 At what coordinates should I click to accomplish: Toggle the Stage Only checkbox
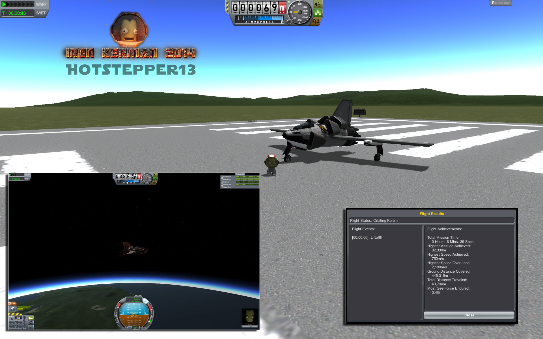coord(222,187)
